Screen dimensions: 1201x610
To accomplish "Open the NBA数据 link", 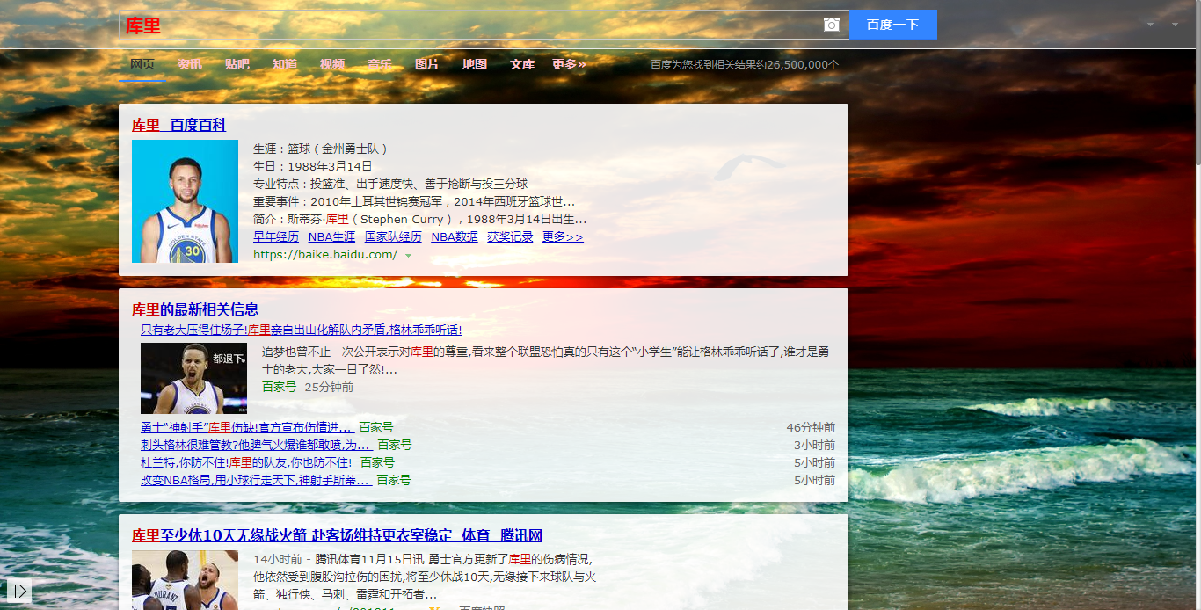I will pos(455,236).
